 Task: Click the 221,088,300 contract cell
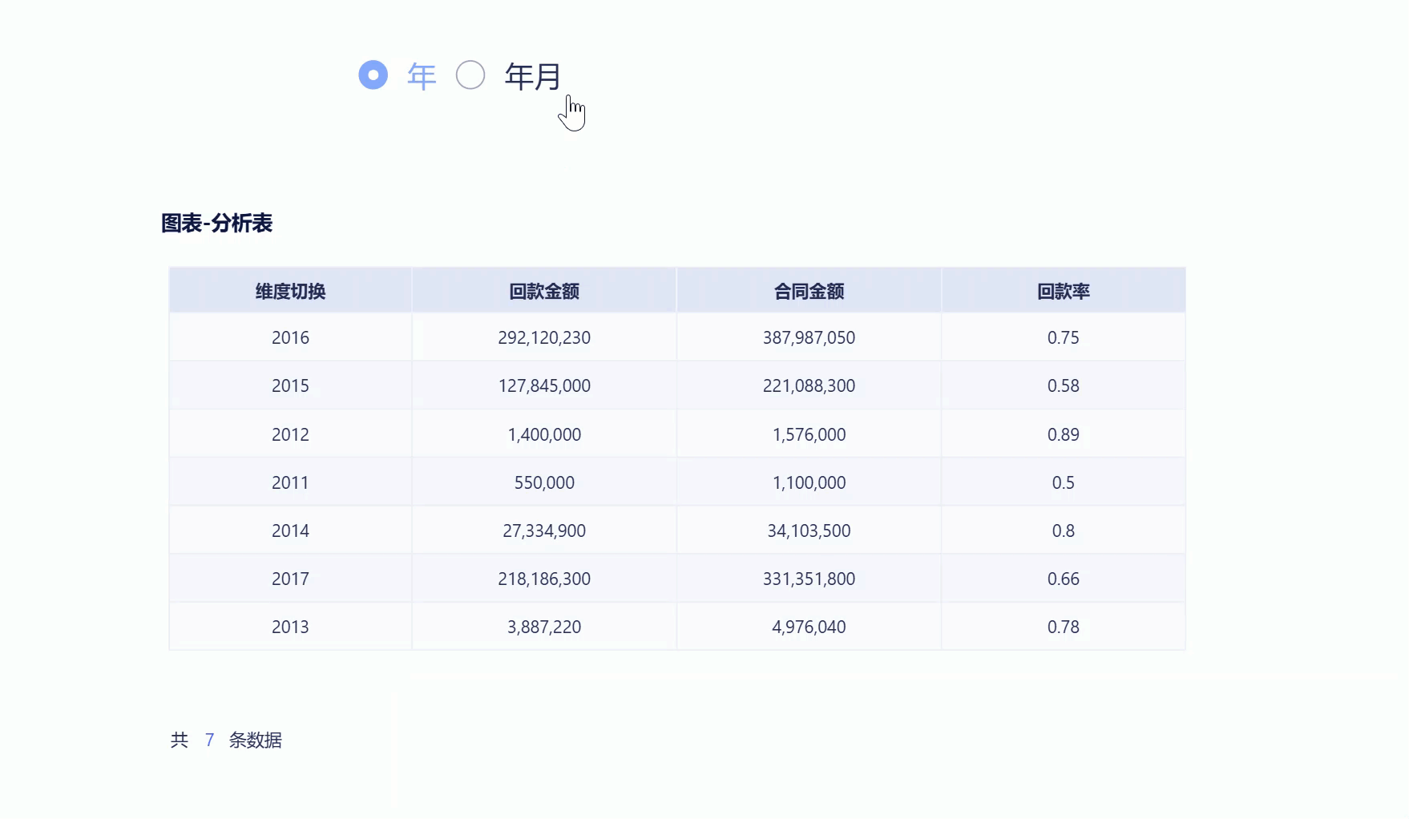(x=809, y=385)
